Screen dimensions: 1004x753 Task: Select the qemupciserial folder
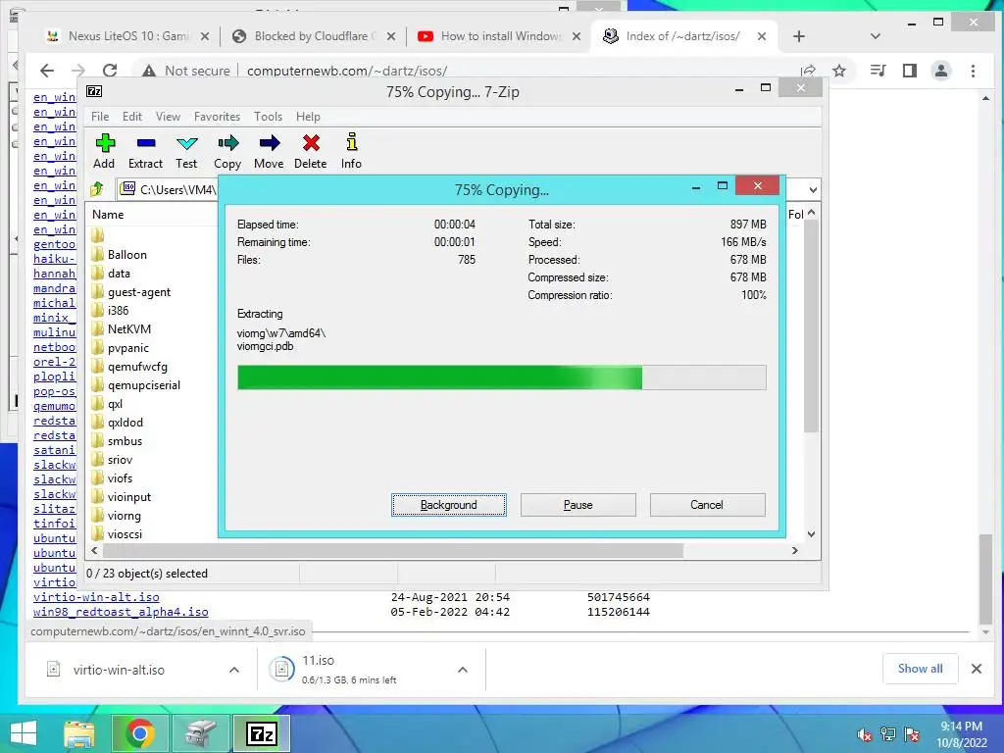[143, 384]
